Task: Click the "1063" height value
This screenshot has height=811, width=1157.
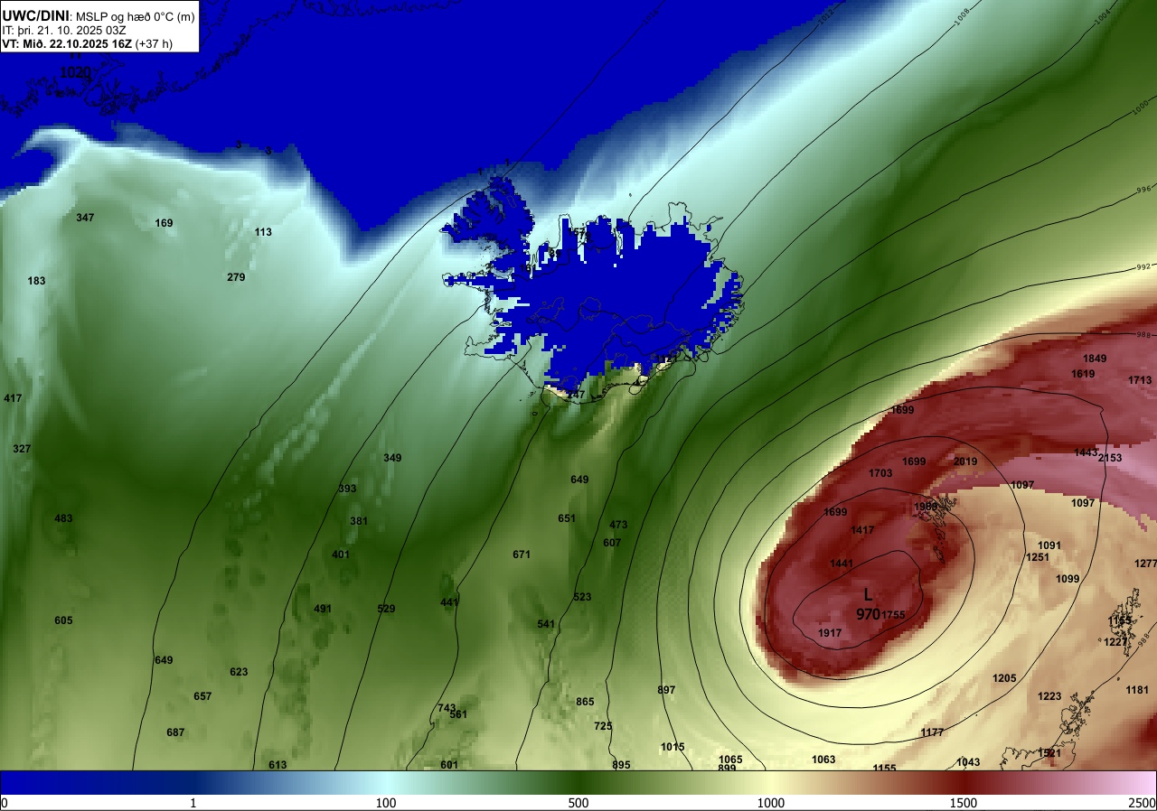Action: [823, 760]
